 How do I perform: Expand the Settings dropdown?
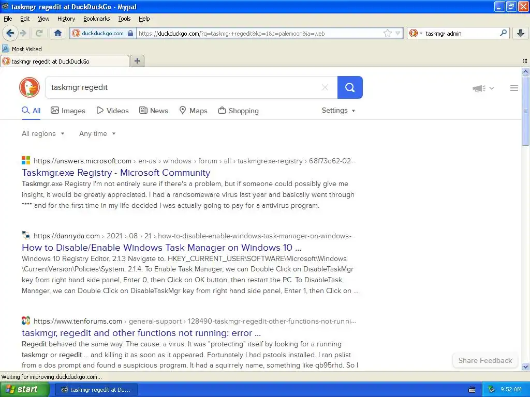338,111
